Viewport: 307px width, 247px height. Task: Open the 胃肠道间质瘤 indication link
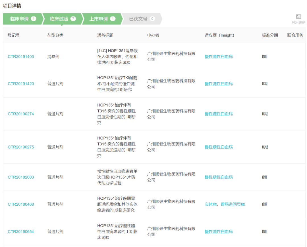tap(233, 204)
